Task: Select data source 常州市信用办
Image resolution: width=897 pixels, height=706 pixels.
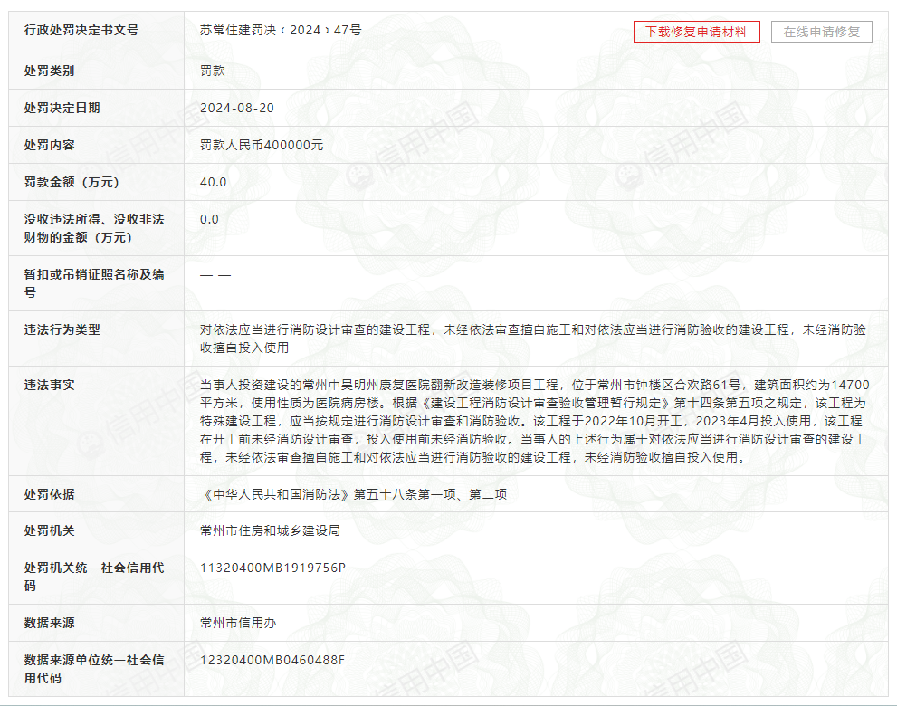Action: coord(238,623)
